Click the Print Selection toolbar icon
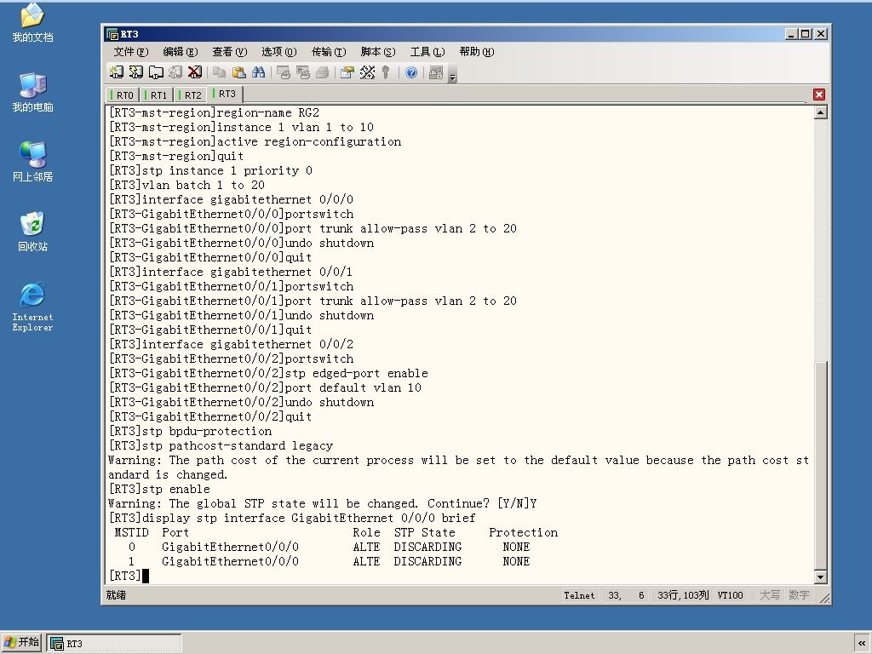Viewport: 872px width, 654px height. 303,72
